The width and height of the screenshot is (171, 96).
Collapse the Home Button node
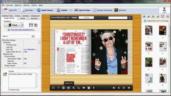(x=5, y=56)
